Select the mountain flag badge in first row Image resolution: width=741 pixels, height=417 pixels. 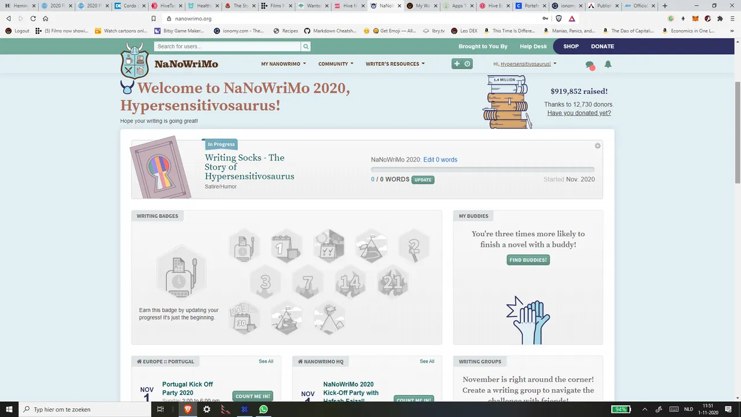371,246
